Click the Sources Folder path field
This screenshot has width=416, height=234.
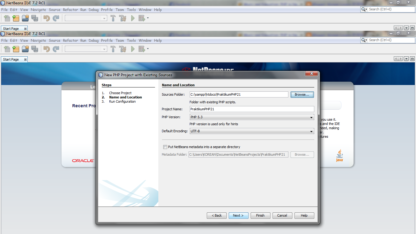point(239,95)
